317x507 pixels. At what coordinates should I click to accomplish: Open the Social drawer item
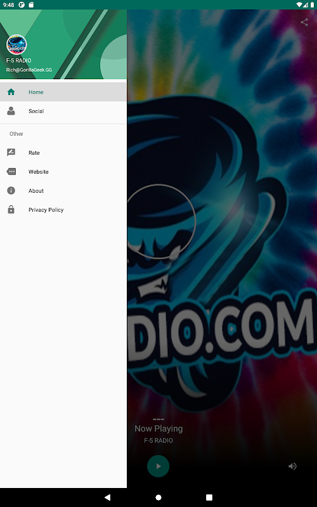point(63,112)
